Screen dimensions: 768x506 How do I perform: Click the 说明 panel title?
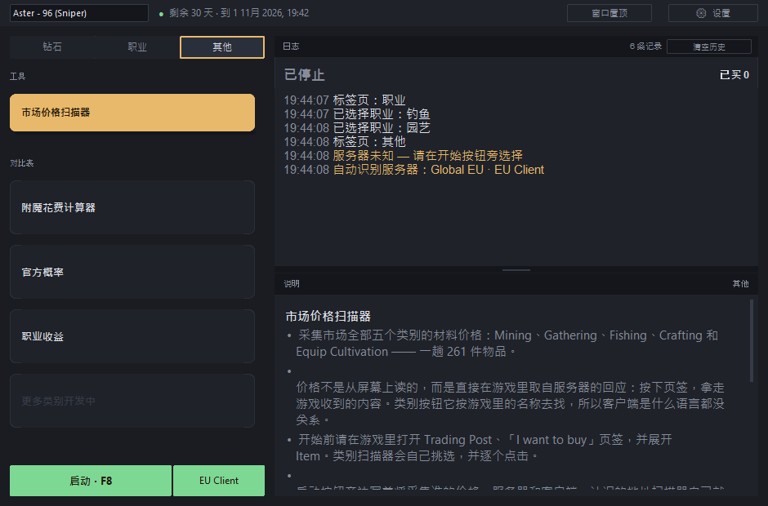click(x=292, y=284)
